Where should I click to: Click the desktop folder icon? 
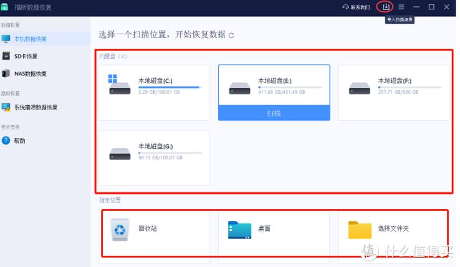240,230
